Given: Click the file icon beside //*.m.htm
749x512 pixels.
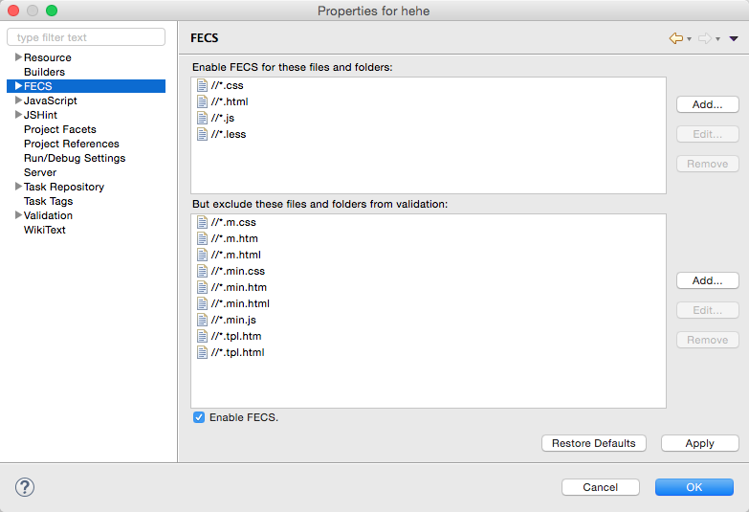Looking at the screenshot, I should coord(202,238).
